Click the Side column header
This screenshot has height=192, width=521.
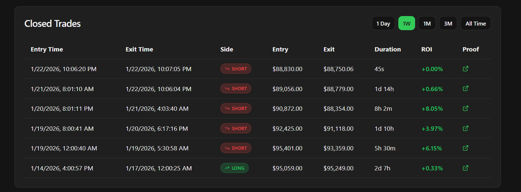[x=227, y=49]
